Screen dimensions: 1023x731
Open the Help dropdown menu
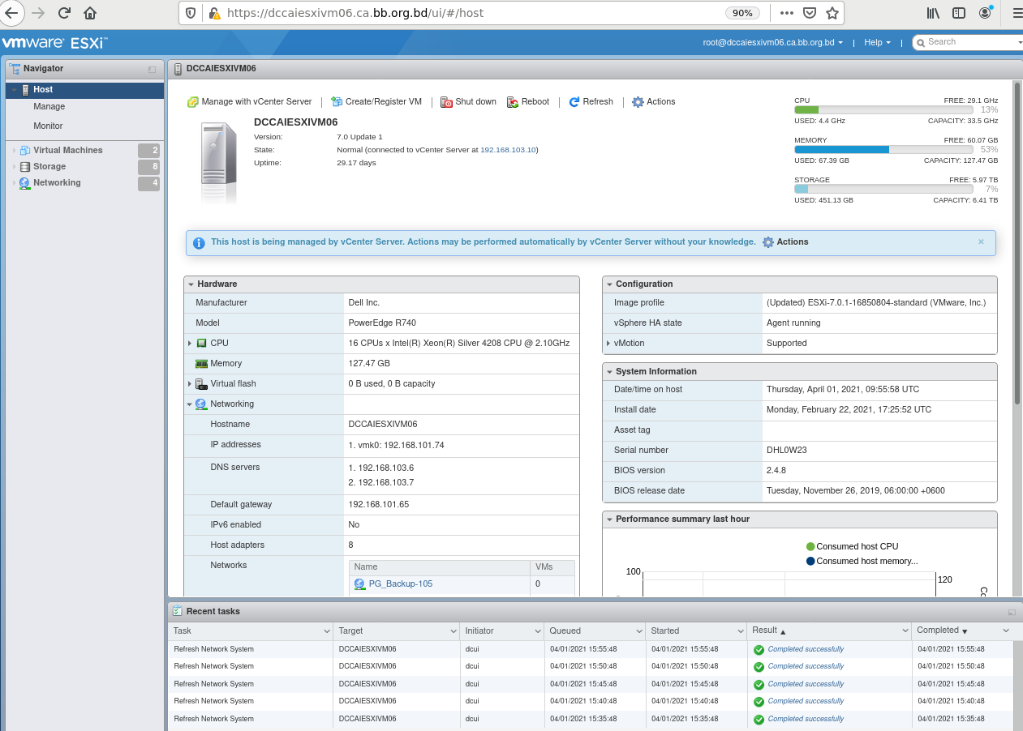pos(878,43)
